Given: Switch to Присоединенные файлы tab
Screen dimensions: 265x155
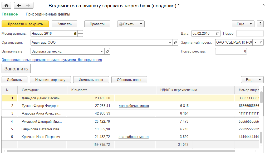Looking at the screenshot, I should (48, 14).
